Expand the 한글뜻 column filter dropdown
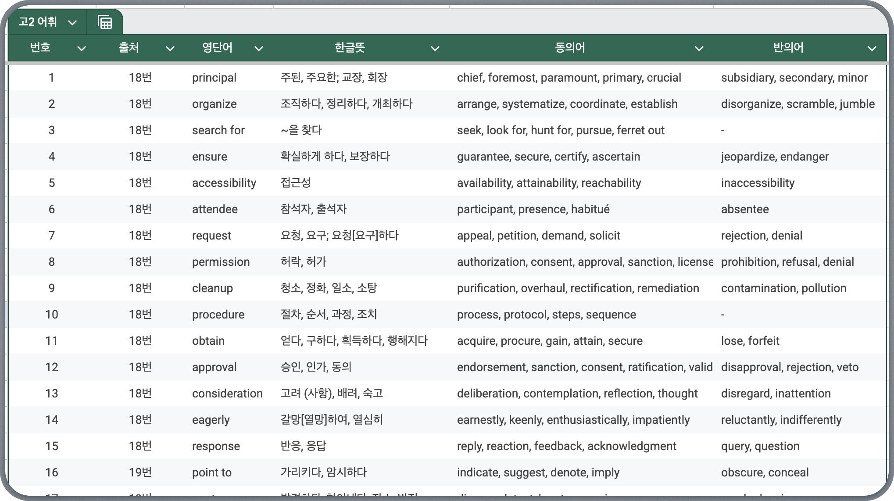This screenshot has height=501, width=894. pyautogui.click(x=435, y=48)
